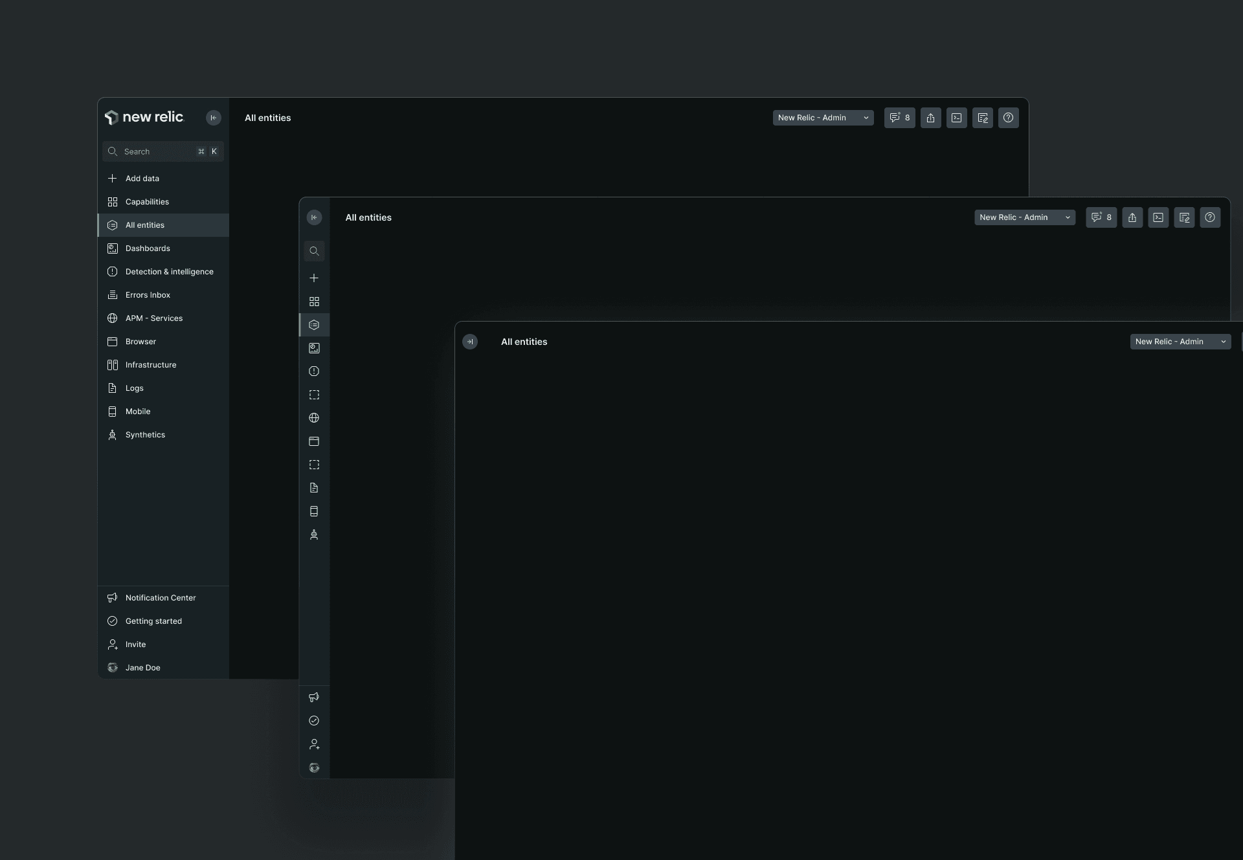Screen dimensions: 1243x860
Task: Click the help question mark icon in the second window
Action: 1209,217
